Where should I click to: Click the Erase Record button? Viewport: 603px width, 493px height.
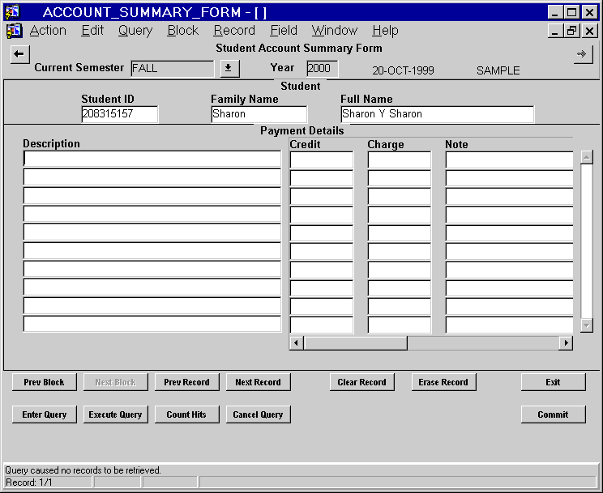[443, 382]
